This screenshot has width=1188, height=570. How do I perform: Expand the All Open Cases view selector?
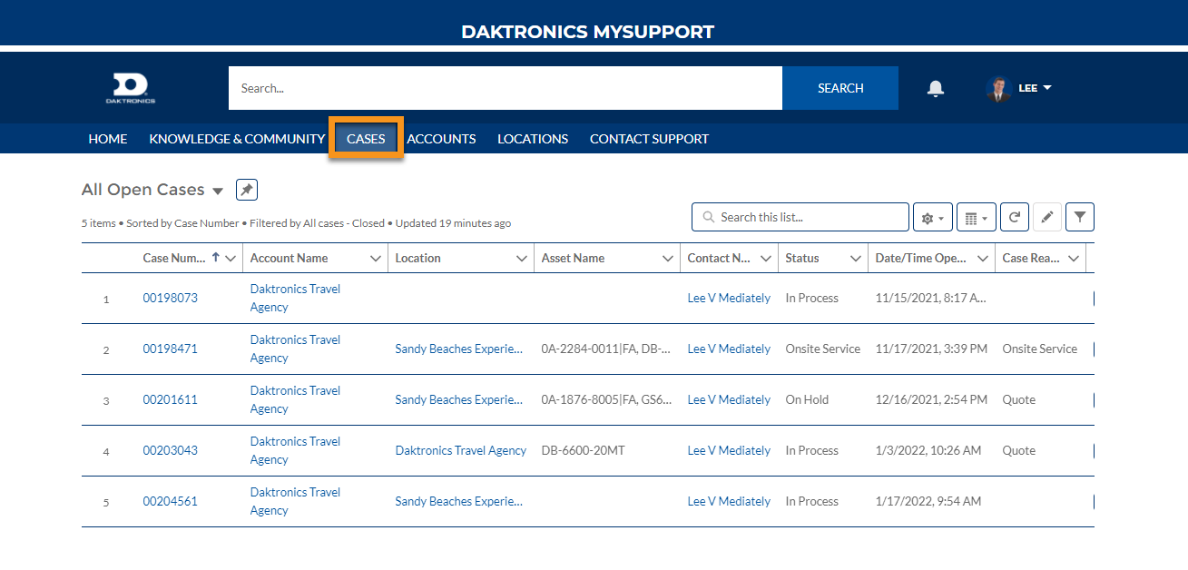(218, 191)
